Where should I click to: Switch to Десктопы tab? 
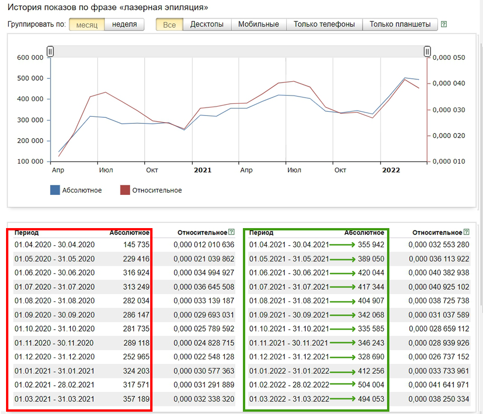pyautogui.click(x=207, y=25)
